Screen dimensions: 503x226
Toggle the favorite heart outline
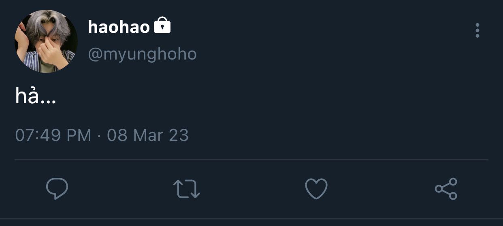click(316, 189)
